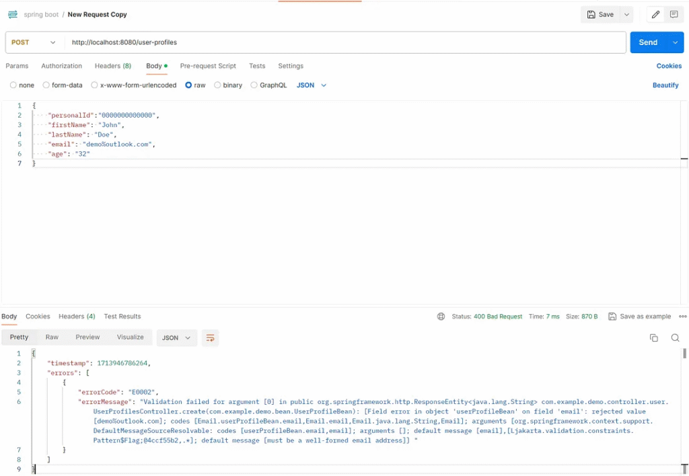Click the Time 7 ms value
The image size is (689, 476).
[x=553, y=316]
